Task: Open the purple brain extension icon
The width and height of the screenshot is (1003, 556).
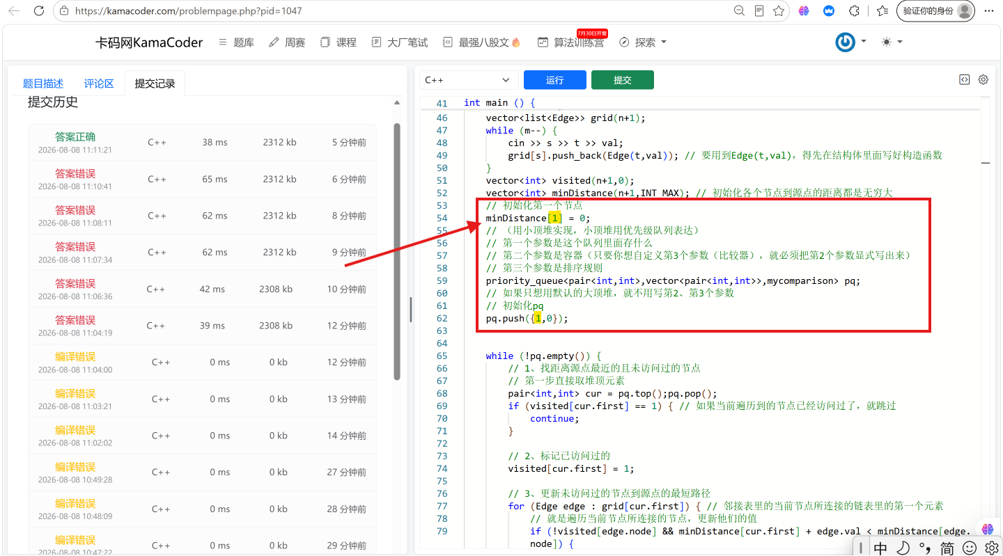Action: click(804, 11)
